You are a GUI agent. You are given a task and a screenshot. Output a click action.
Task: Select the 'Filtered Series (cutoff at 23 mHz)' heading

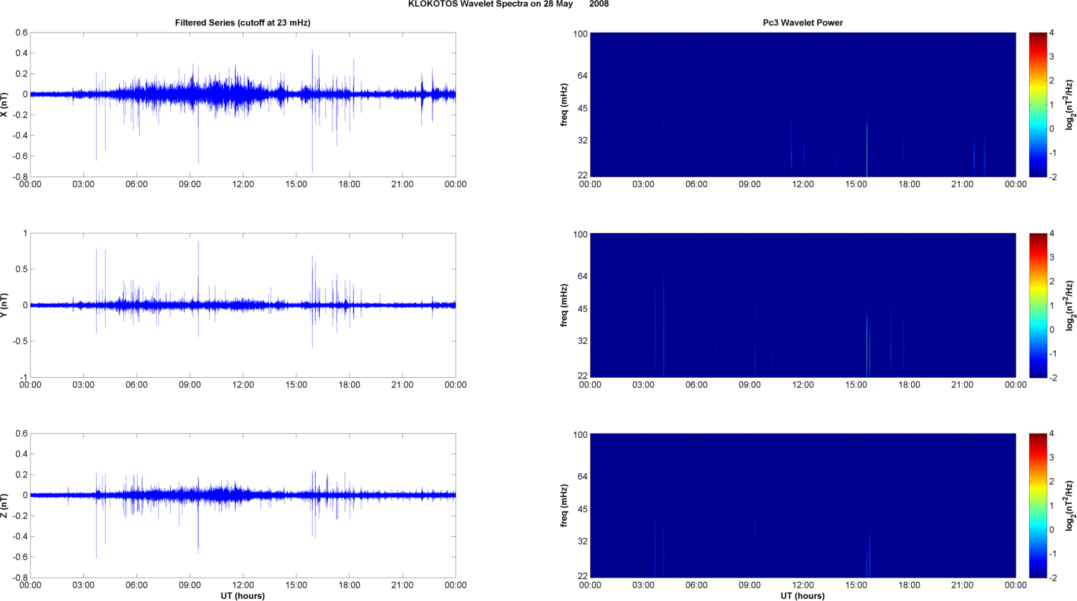coord(243,23)
